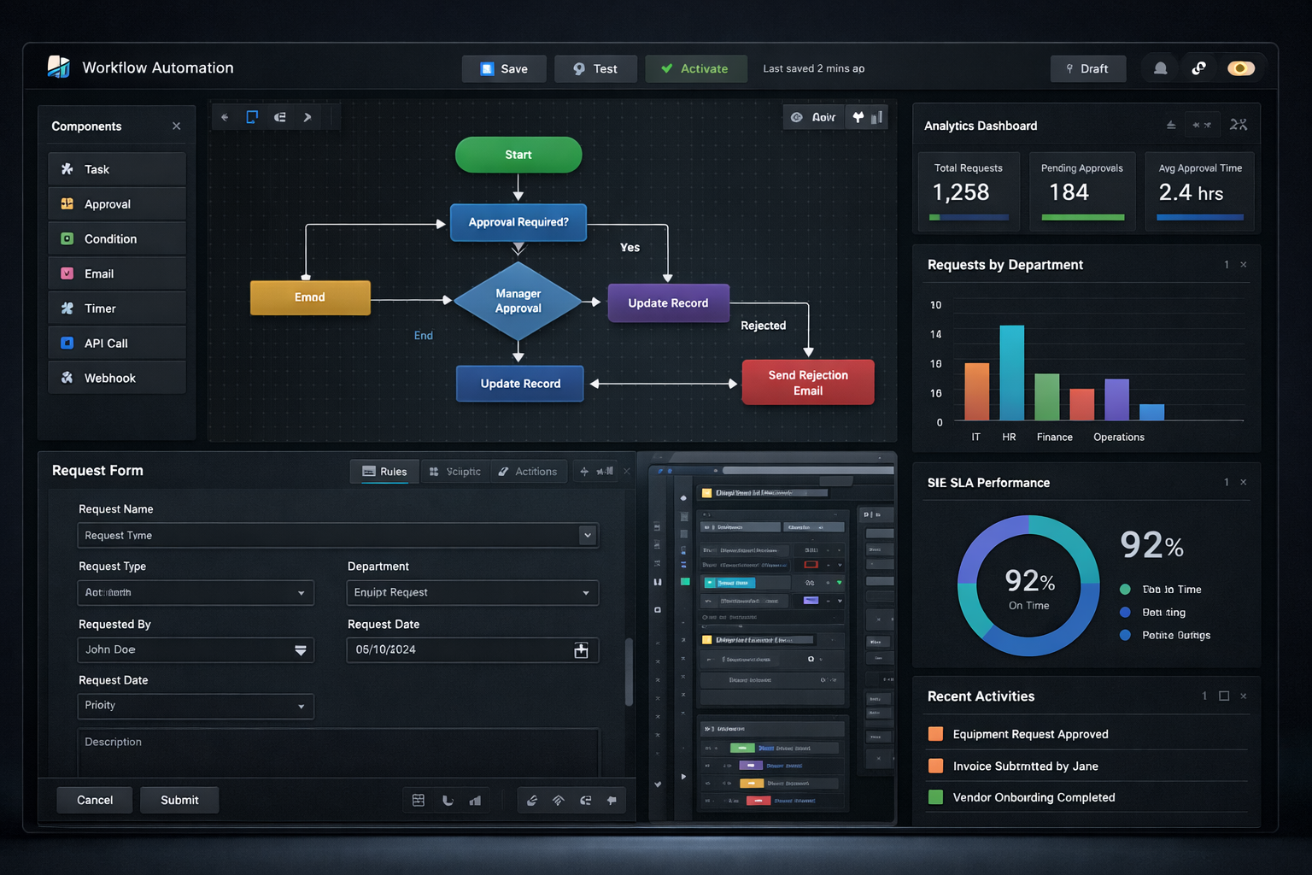The width and height of the screenshot is (1312, 875).
Task: Click the Activate button
Action: (x=695, y=68)
